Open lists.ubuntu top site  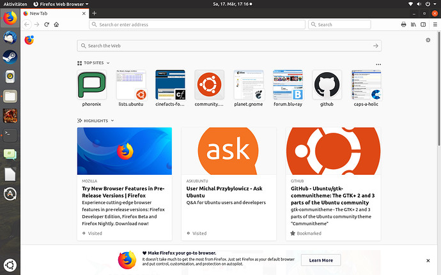[131, 88]
